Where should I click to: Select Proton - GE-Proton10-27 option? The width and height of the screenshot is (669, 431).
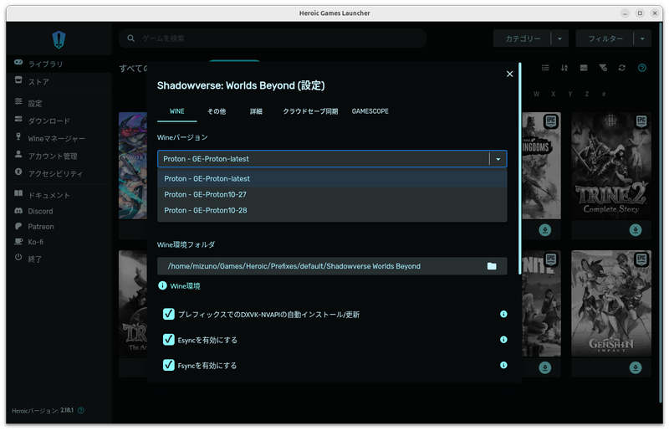point(332,194)
